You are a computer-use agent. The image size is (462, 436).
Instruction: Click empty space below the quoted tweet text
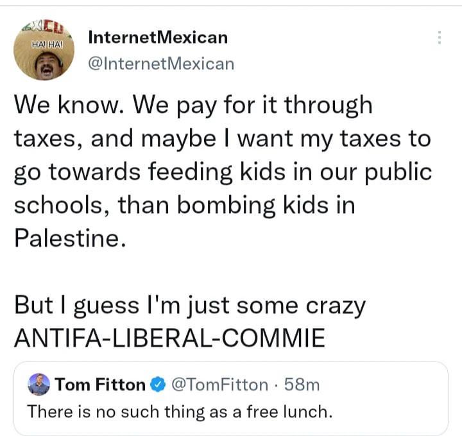coord(231,426)
